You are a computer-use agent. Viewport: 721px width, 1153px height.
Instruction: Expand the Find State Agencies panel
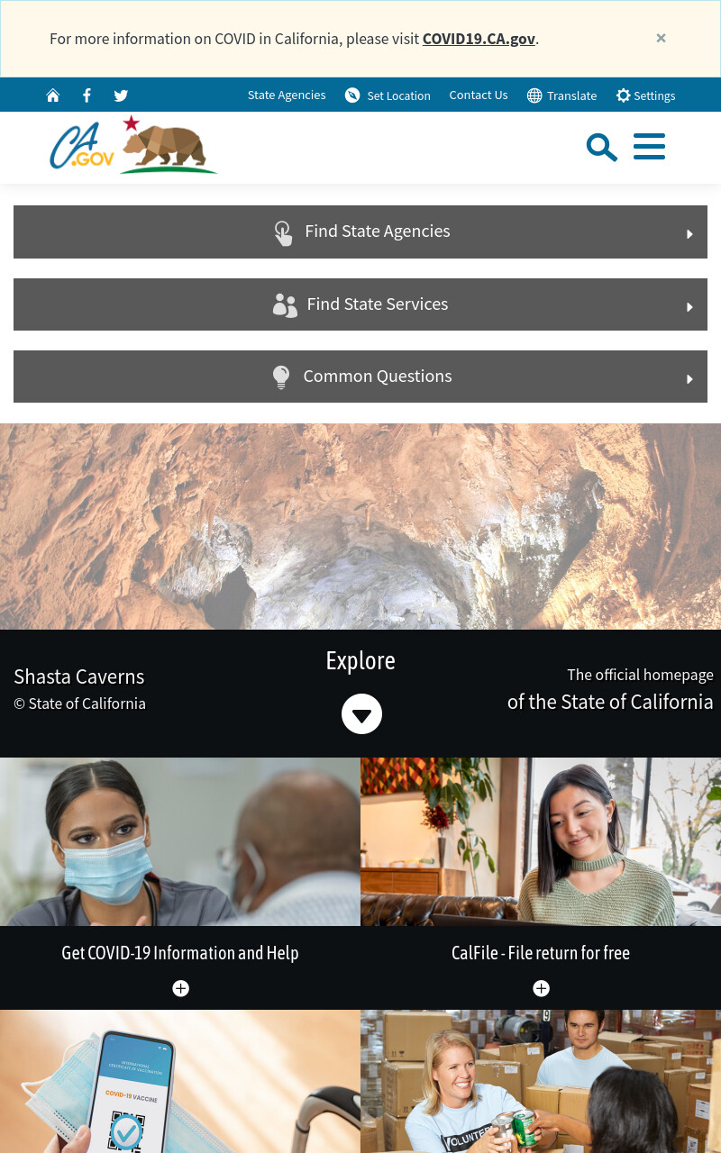(x=360, y=232)
